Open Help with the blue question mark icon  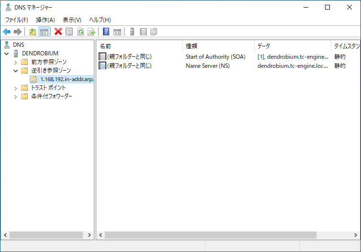point(106,31)
